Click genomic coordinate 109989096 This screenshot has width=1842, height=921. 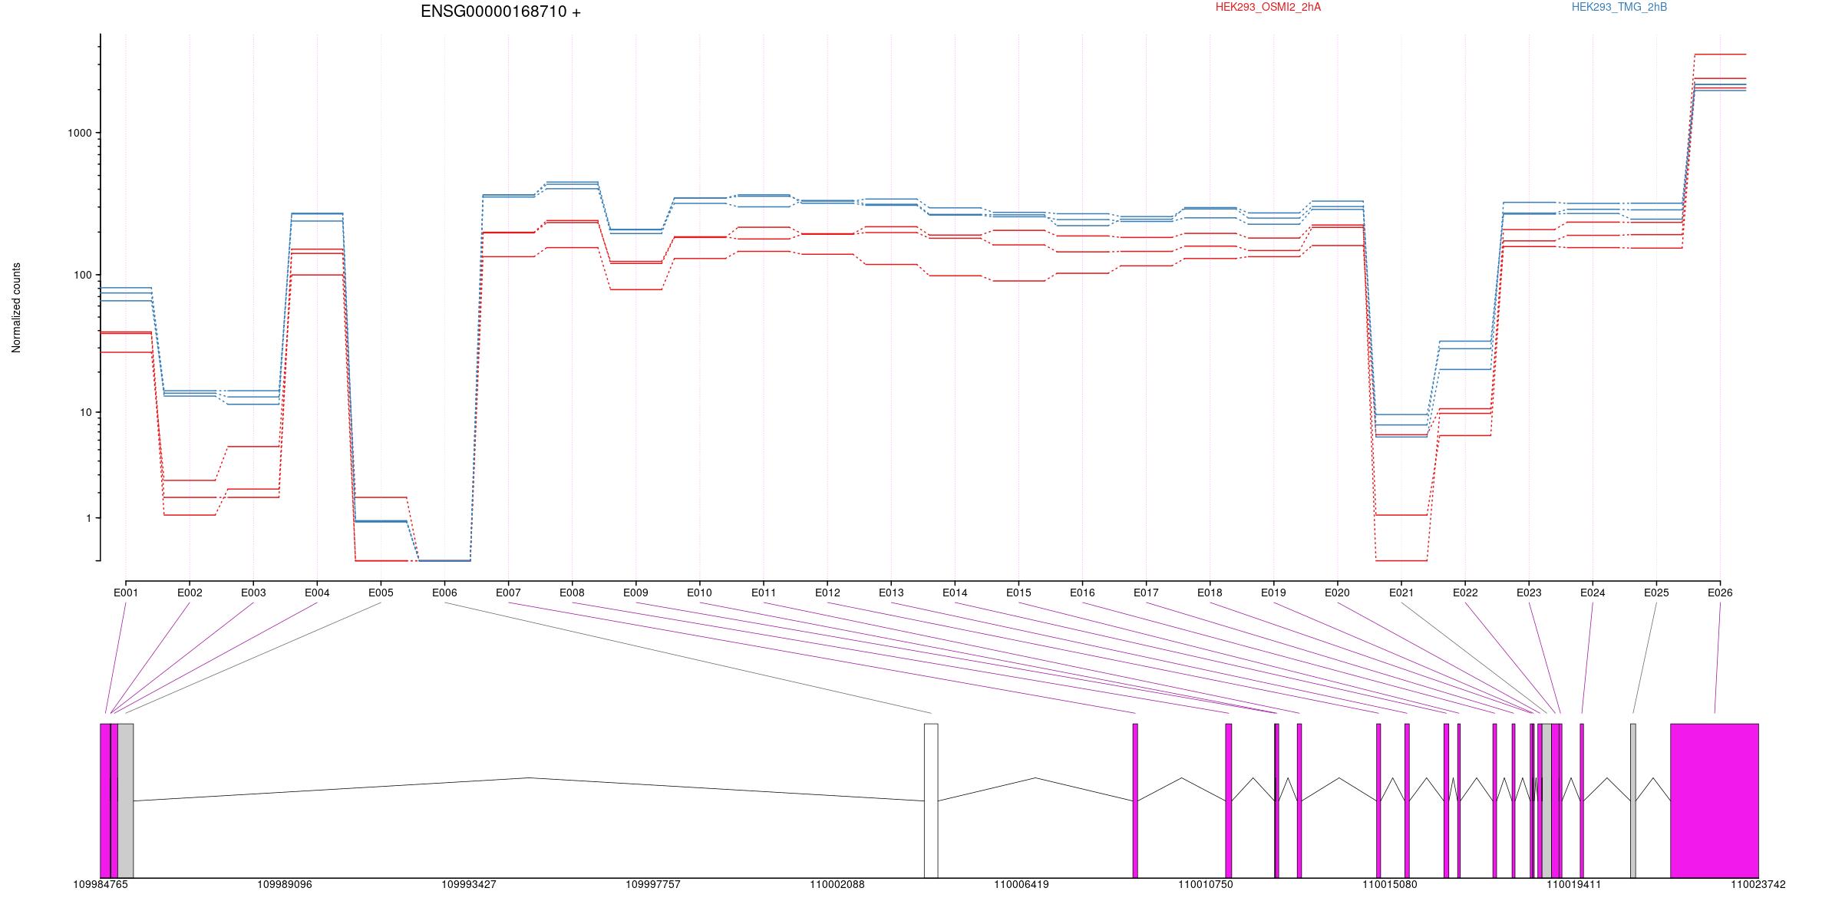(x=285, y=884)
